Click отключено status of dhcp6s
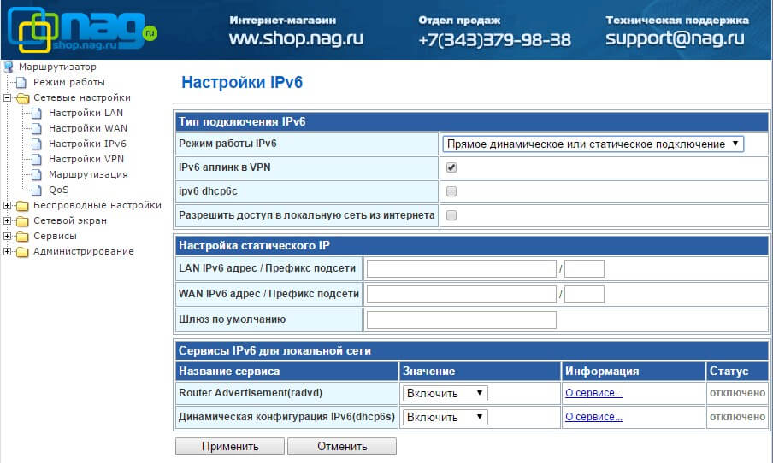This screenshot has height=463, width=773. click(x=737, y=417)
